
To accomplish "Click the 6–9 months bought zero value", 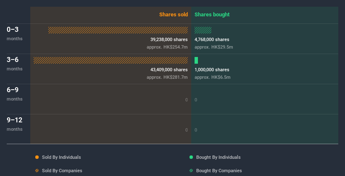I will [196, 100].
